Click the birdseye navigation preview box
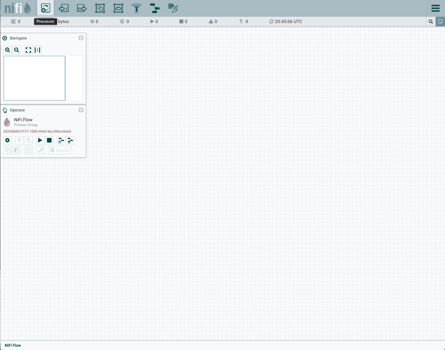This screenshot has height=350, width=445. pos(34,78)
